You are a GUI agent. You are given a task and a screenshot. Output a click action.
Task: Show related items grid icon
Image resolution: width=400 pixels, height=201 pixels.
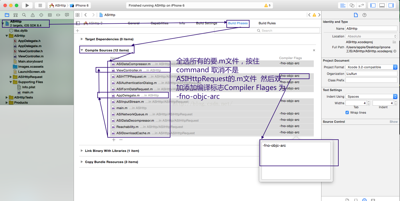click(x=77, y=15)
